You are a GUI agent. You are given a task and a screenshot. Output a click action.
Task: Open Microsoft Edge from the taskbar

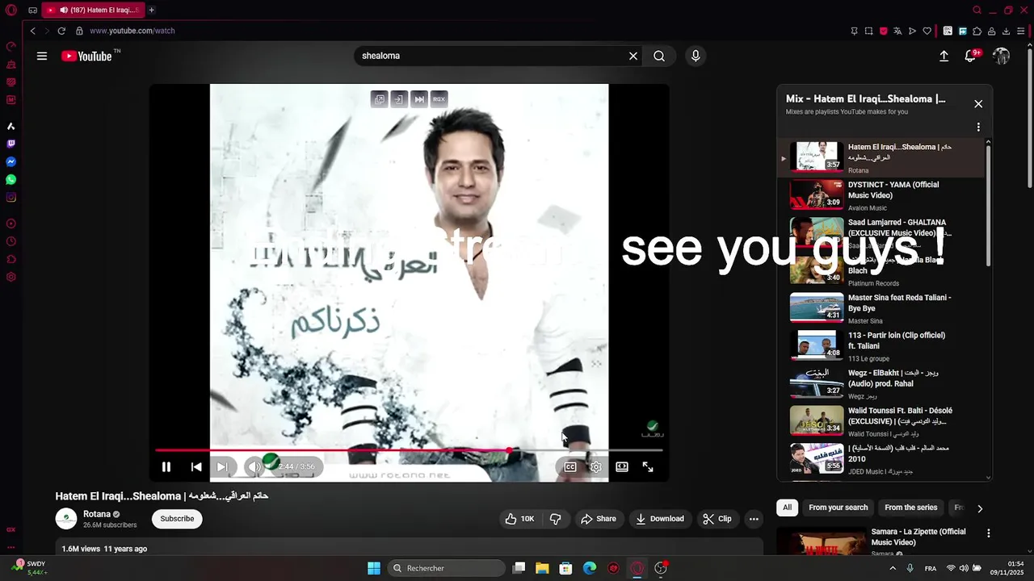click(590, 568)
